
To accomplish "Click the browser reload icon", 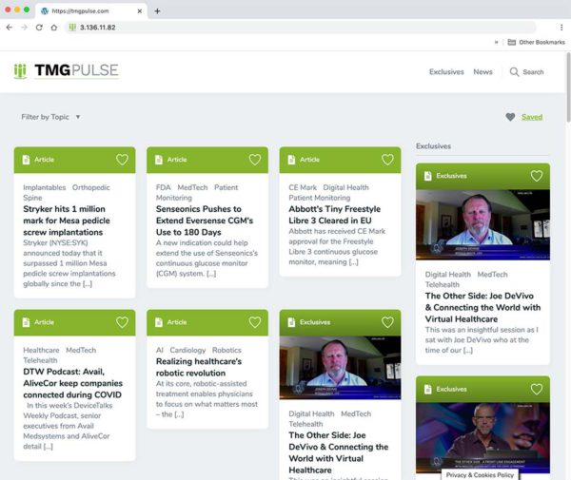I will click(x=39, y=28).
